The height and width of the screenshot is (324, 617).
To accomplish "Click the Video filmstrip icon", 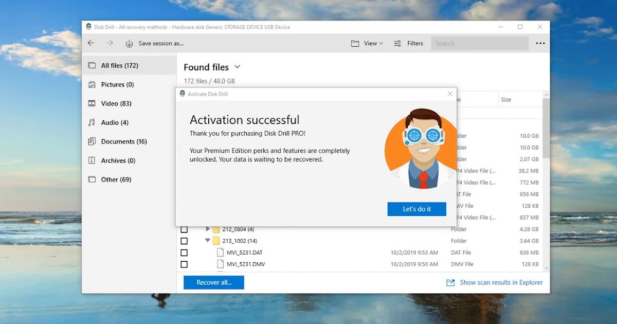I will 92,103.
